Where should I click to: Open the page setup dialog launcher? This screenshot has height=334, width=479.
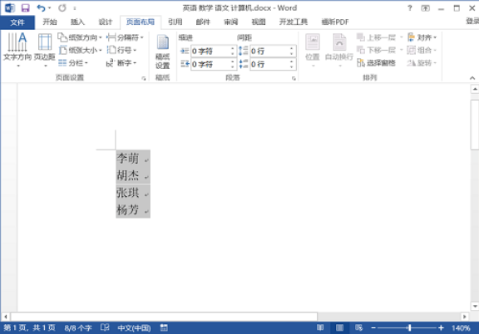(x=144, y=78)
